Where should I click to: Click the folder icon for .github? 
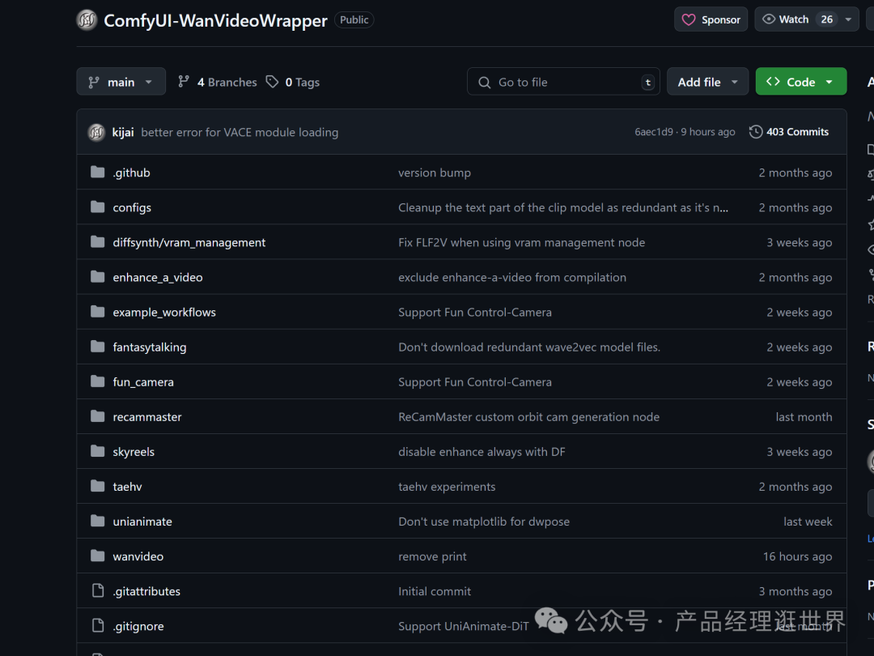pos(98,173)
